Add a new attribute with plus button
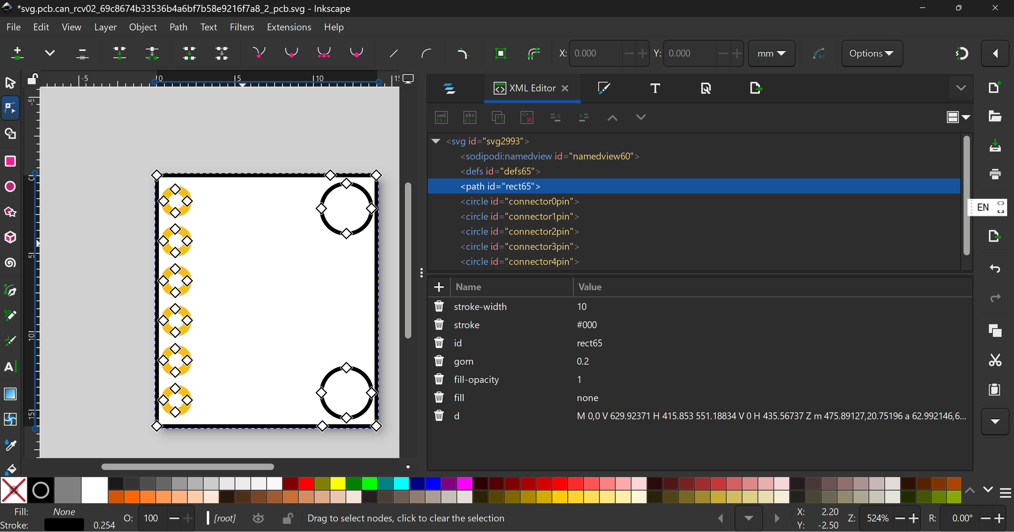 439,287
